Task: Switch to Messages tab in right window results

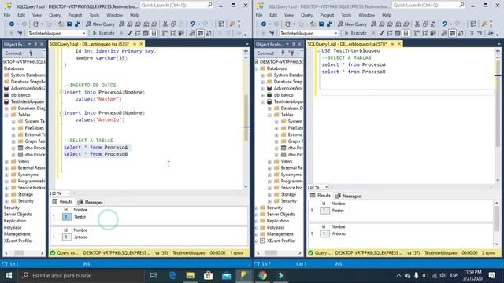Action: tap(348, 196)
